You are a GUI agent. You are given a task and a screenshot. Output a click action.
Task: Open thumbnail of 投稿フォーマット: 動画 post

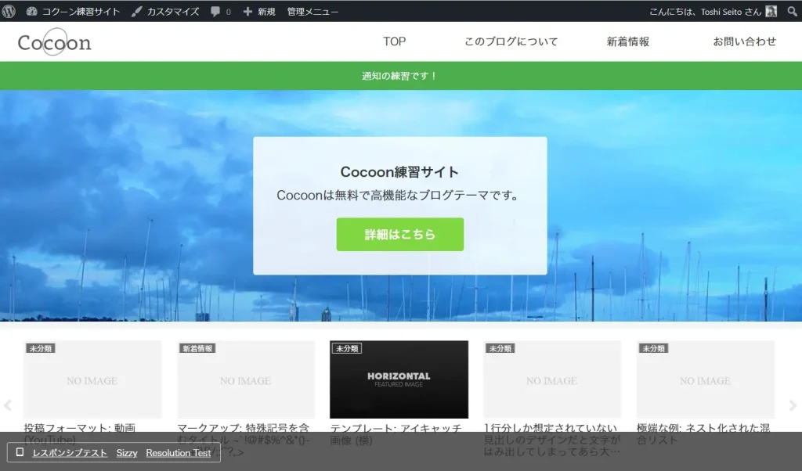pos(92,379)
